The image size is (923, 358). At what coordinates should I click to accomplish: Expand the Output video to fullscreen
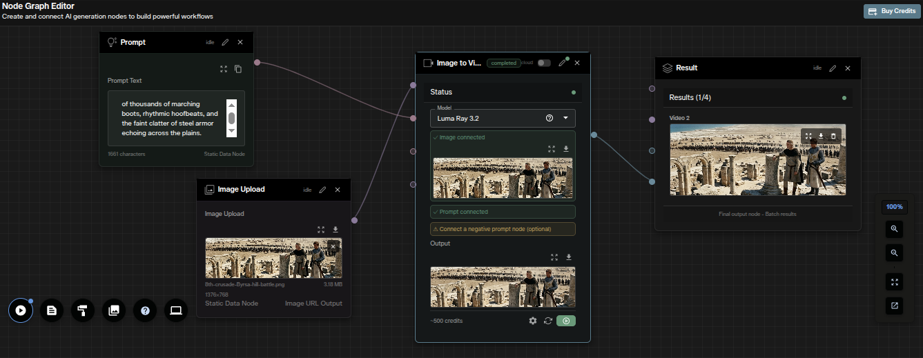[x=554, y=257]
